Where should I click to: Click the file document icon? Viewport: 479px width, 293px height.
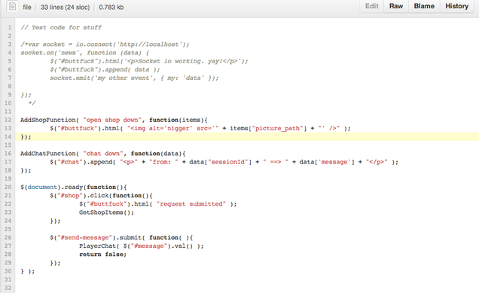(x=12, y=6)
